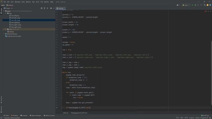Open the Python Packages tool window
Image resolution: width=212 pixels, height=119 pixels.
coord(35,115)
